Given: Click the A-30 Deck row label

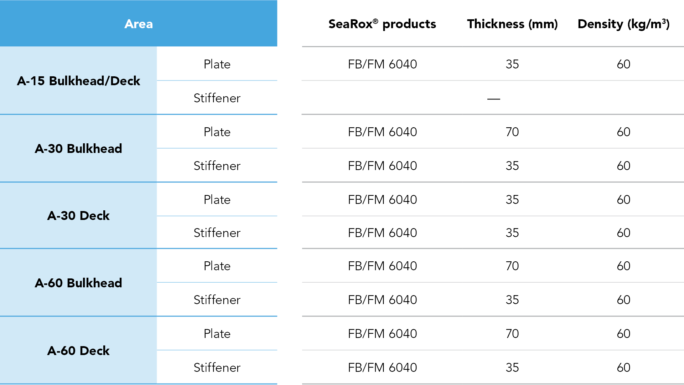Looking at the screenshot, I should [x=78, y=216].
